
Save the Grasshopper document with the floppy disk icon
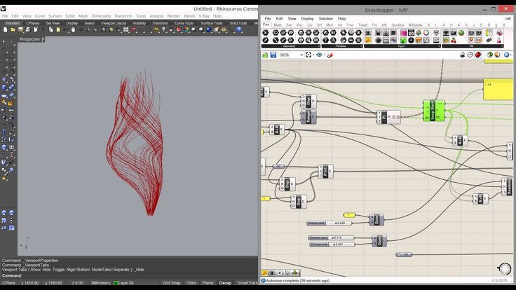tap(274, 55)
